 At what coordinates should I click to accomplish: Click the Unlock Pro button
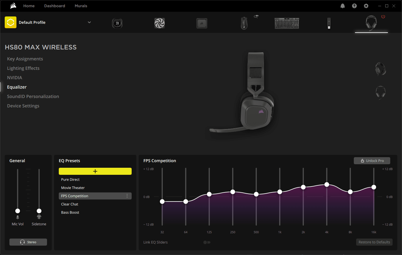coord(372,161)
